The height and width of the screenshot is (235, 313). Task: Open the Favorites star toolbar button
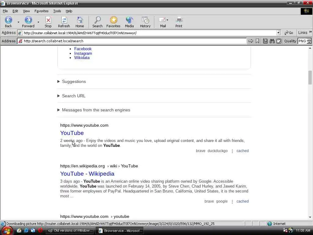point(113,22)
